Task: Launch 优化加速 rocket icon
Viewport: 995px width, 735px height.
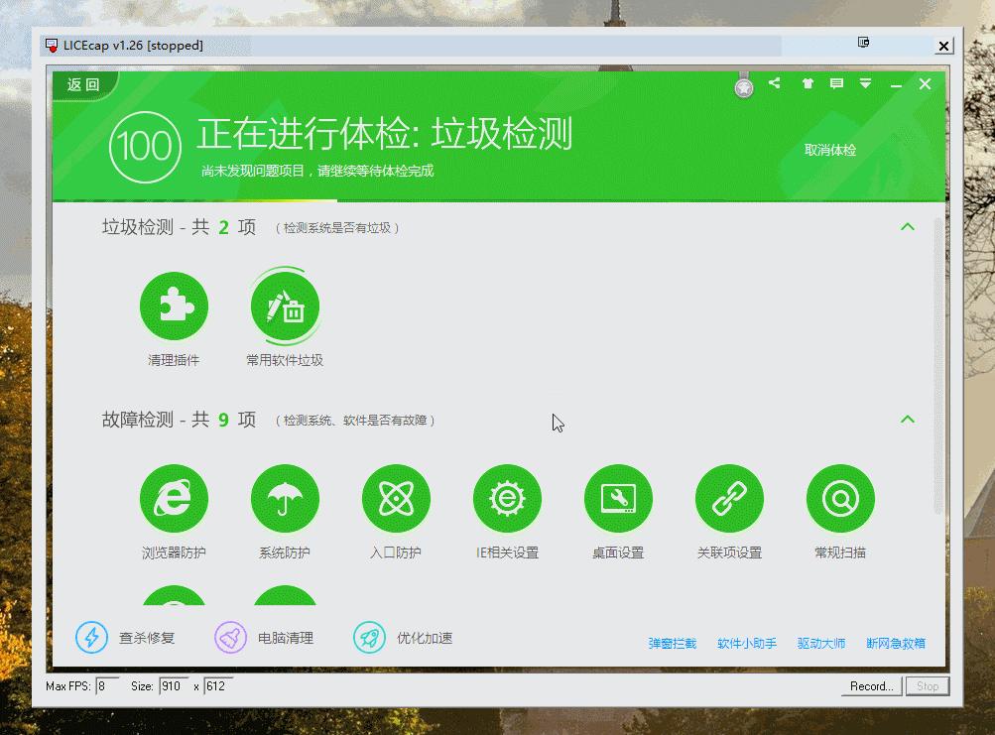Action: click(369, 637)
